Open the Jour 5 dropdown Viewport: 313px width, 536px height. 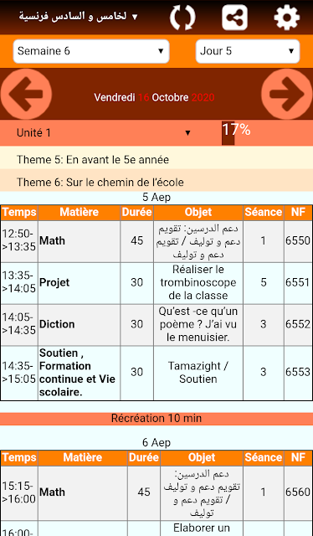tap(248, 51)
